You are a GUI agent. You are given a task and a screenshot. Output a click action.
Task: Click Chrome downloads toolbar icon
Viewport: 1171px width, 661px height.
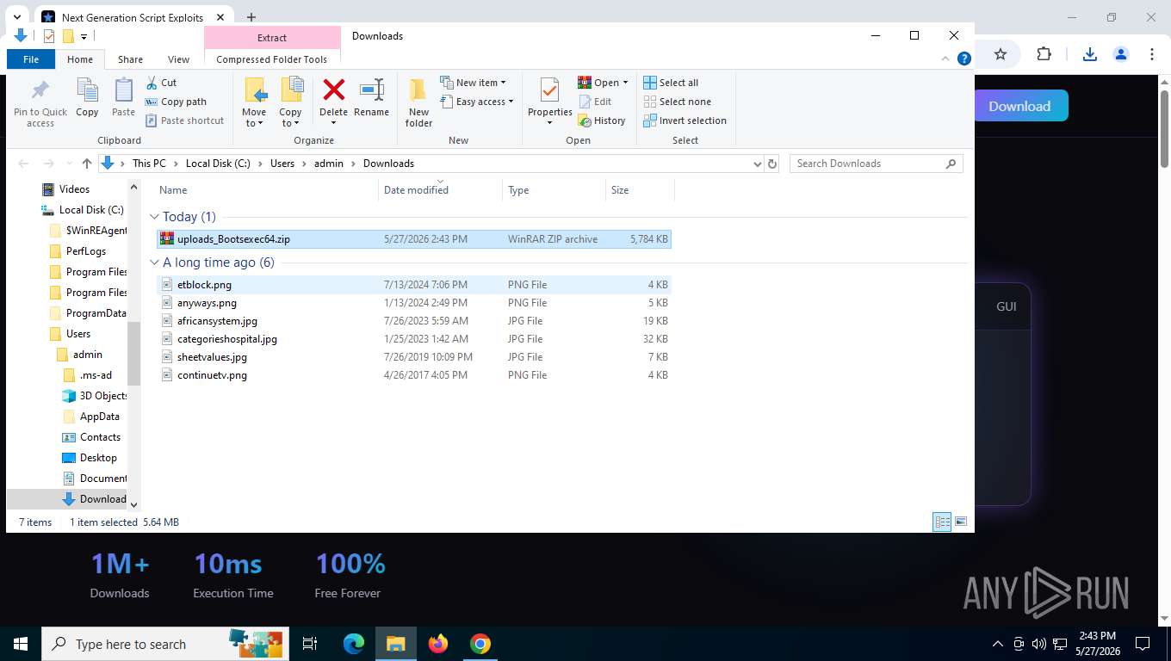tap(1089, 54)
